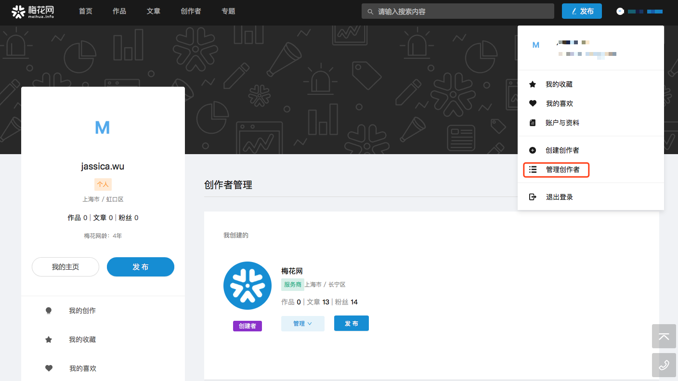Click the list icon beside 管理创作者
The width and height of the screenshot is (678, 381).
pos(533,170)
